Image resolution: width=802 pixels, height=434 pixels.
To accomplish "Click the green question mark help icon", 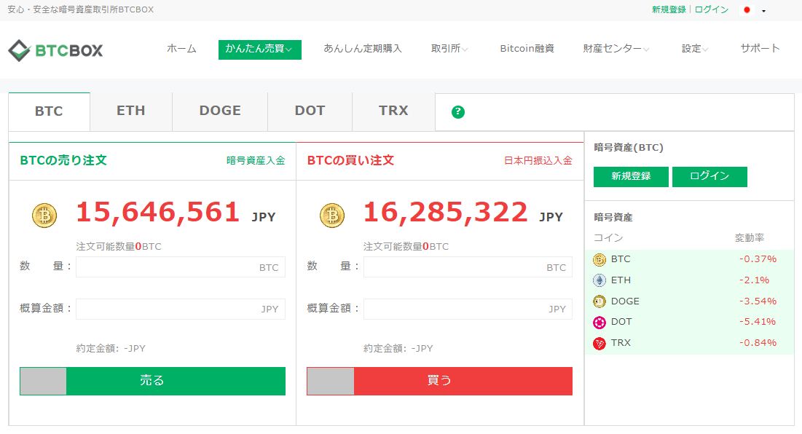I will [457, 111].
